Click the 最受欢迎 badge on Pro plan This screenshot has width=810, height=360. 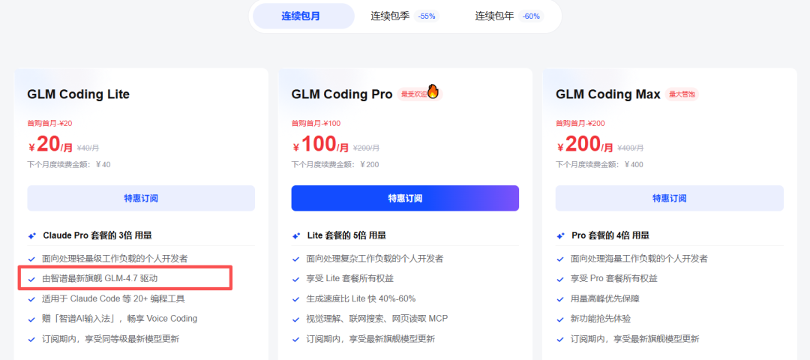tap(412, 94)
